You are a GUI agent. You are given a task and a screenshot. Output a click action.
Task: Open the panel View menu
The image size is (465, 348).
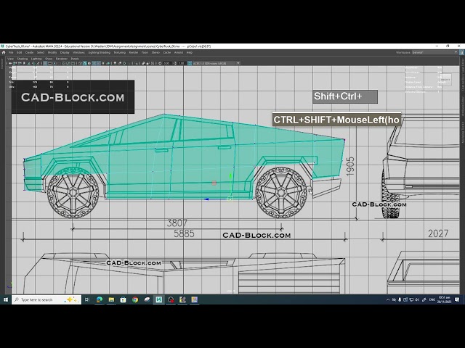point(10,59)
